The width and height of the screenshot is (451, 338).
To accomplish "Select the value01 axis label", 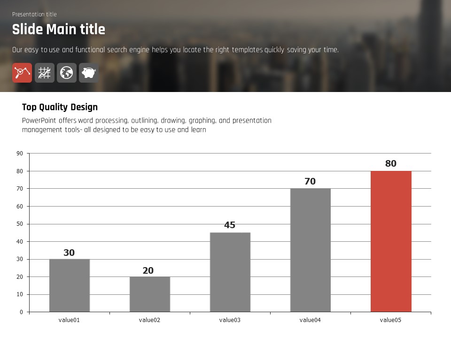I will point(69,320).
